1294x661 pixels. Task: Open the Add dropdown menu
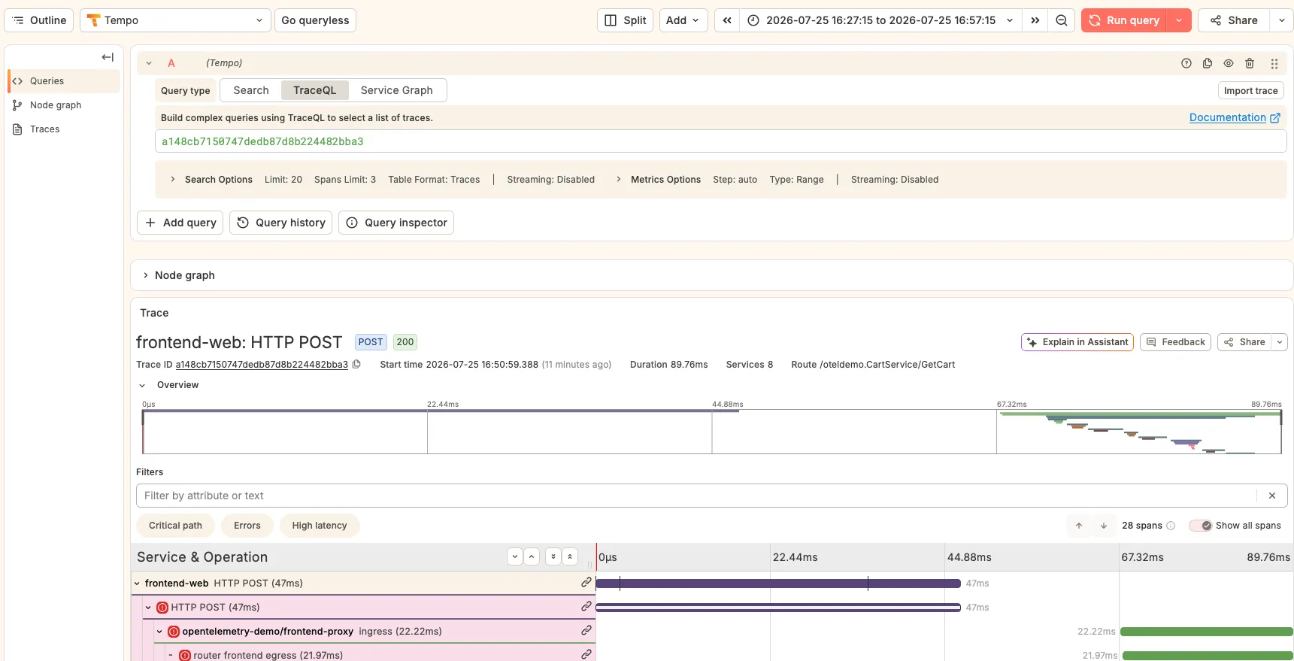coord(683,20)
